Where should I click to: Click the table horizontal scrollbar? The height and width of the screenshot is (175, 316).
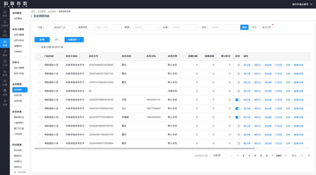pyautogui.click(x=145, y=148)
